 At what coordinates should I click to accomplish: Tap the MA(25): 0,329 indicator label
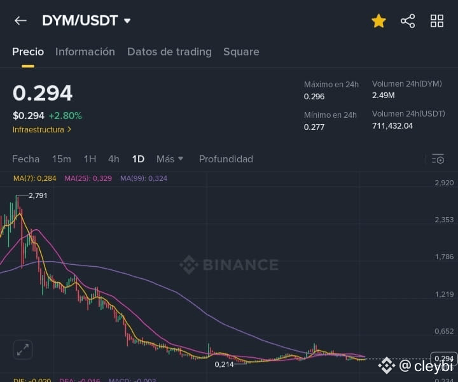(88, 178)
